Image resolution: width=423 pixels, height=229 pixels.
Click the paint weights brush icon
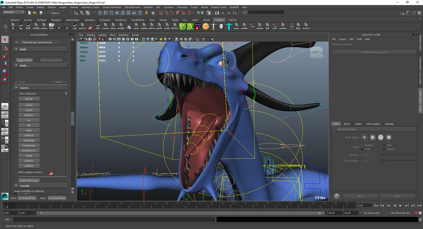pyautogui.click(x=51, y=173)
